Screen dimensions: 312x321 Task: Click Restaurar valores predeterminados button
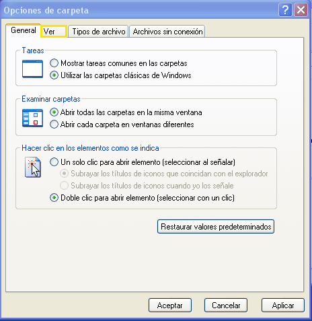coord(216,227)
